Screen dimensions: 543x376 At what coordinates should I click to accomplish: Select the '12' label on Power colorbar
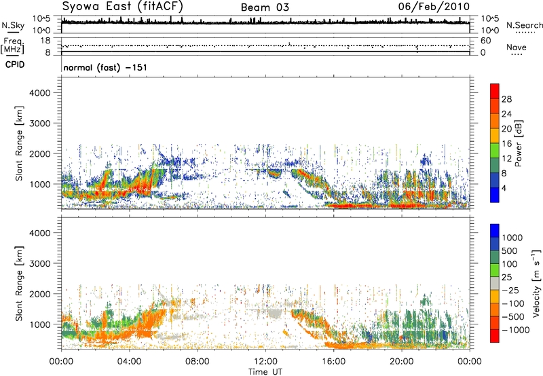click(506, 159)
